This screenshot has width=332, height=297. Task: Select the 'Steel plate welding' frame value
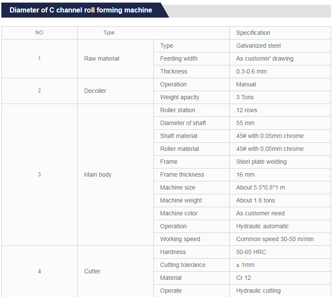coord(261,162)
